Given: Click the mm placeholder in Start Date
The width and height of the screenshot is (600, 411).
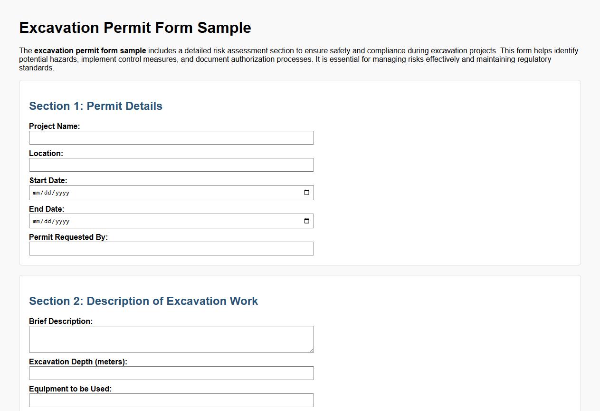Looking at the screenshot, I should 37,193.
